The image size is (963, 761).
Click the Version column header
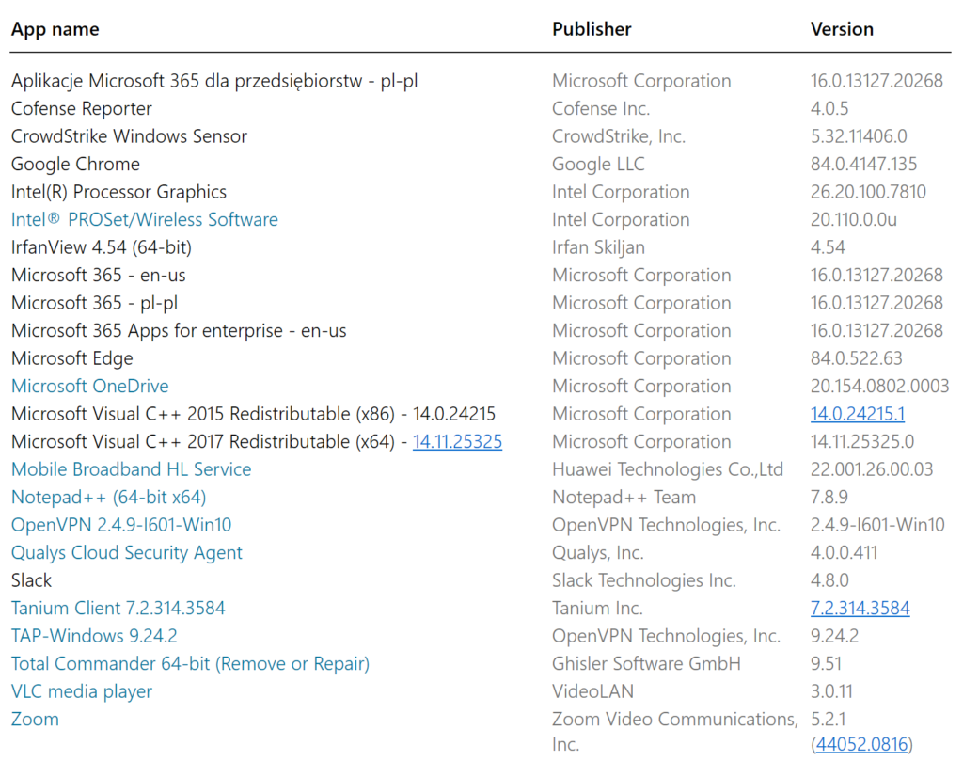[842, 29]
